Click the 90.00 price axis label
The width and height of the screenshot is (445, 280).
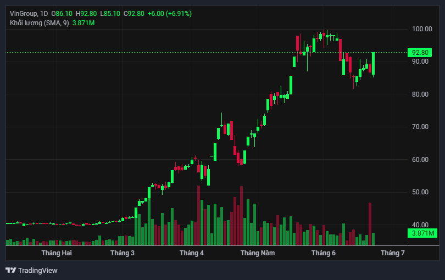pyautogui.click(x=420, y=61)
